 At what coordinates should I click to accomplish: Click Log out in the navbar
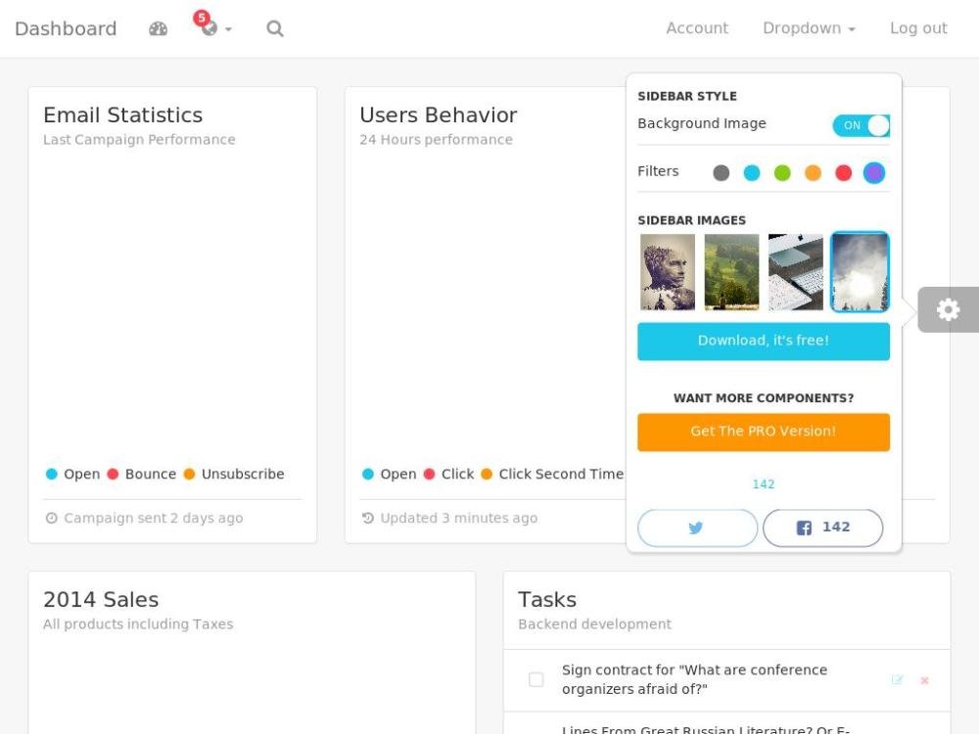[x=918, y=28]
